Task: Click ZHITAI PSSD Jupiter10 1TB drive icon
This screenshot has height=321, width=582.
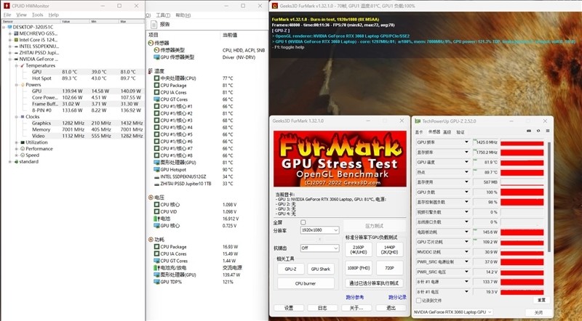Action: pyautogui.click(x=156, y=184)
